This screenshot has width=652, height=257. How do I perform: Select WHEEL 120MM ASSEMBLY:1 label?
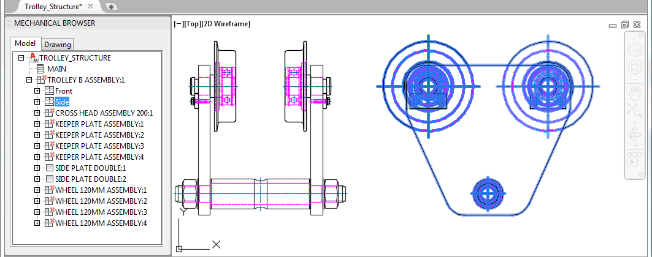[101, 190]
